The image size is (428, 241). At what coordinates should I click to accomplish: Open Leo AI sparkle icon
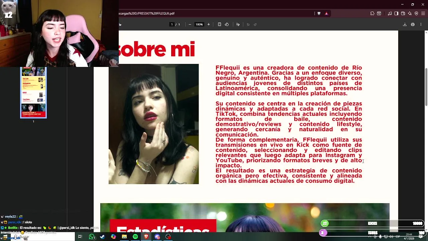410,13
